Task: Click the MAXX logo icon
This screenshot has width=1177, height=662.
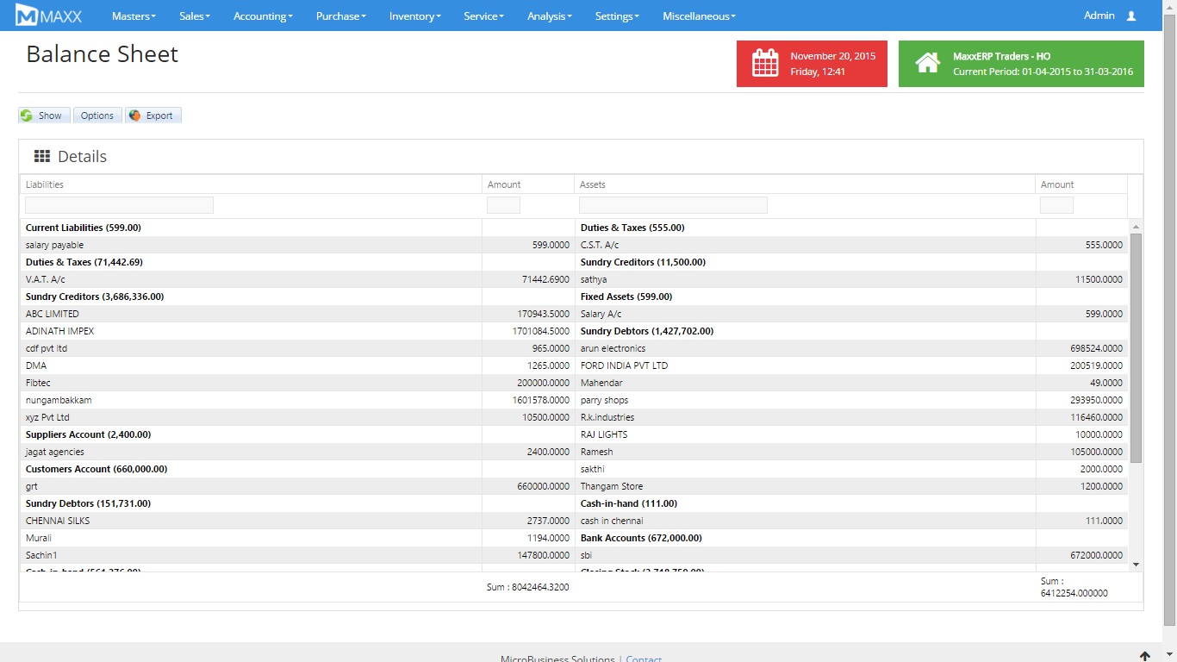Action: pos(27,16)
